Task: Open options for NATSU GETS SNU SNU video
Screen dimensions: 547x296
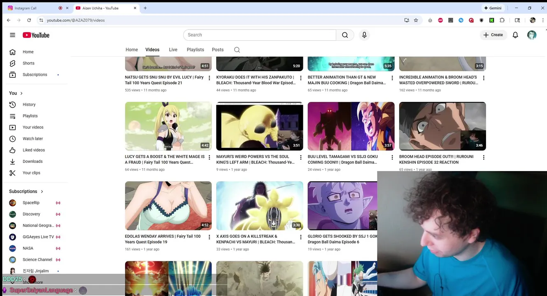Action: (209, 78)
